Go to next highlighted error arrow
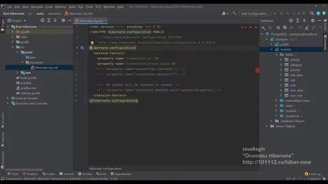Viewport: 328px width, 184px height. 256,27
